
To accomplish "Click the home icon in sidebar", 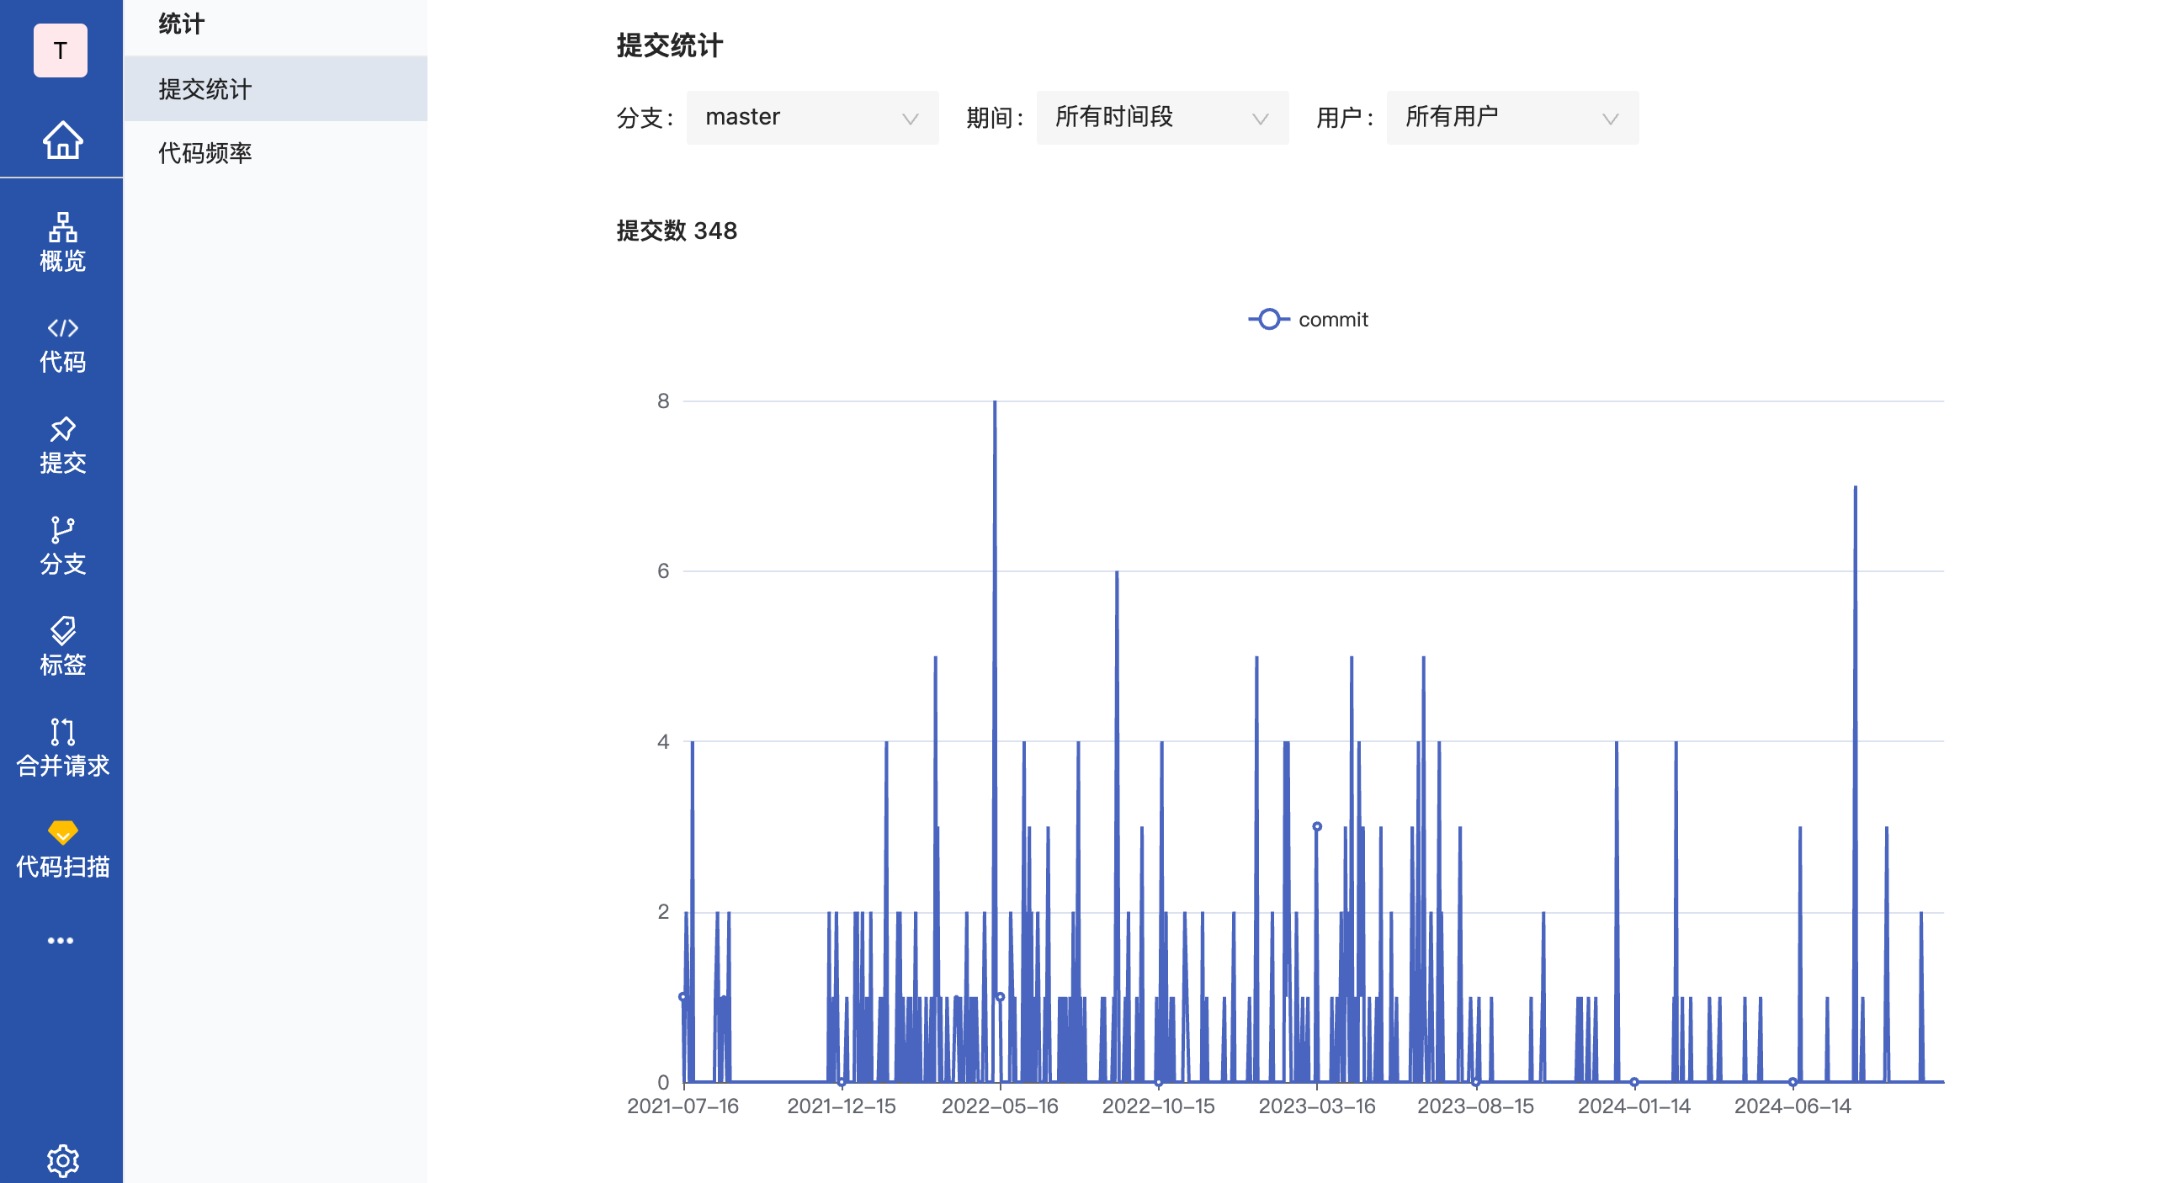I will click(x=62, y=140).
